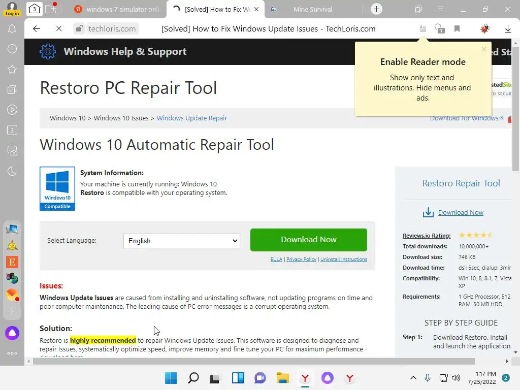Image resolution: width=520 pixels, height=390 pixels.
Task: Open the Etsy shortcut in sidebar
Action: point(12,262)
